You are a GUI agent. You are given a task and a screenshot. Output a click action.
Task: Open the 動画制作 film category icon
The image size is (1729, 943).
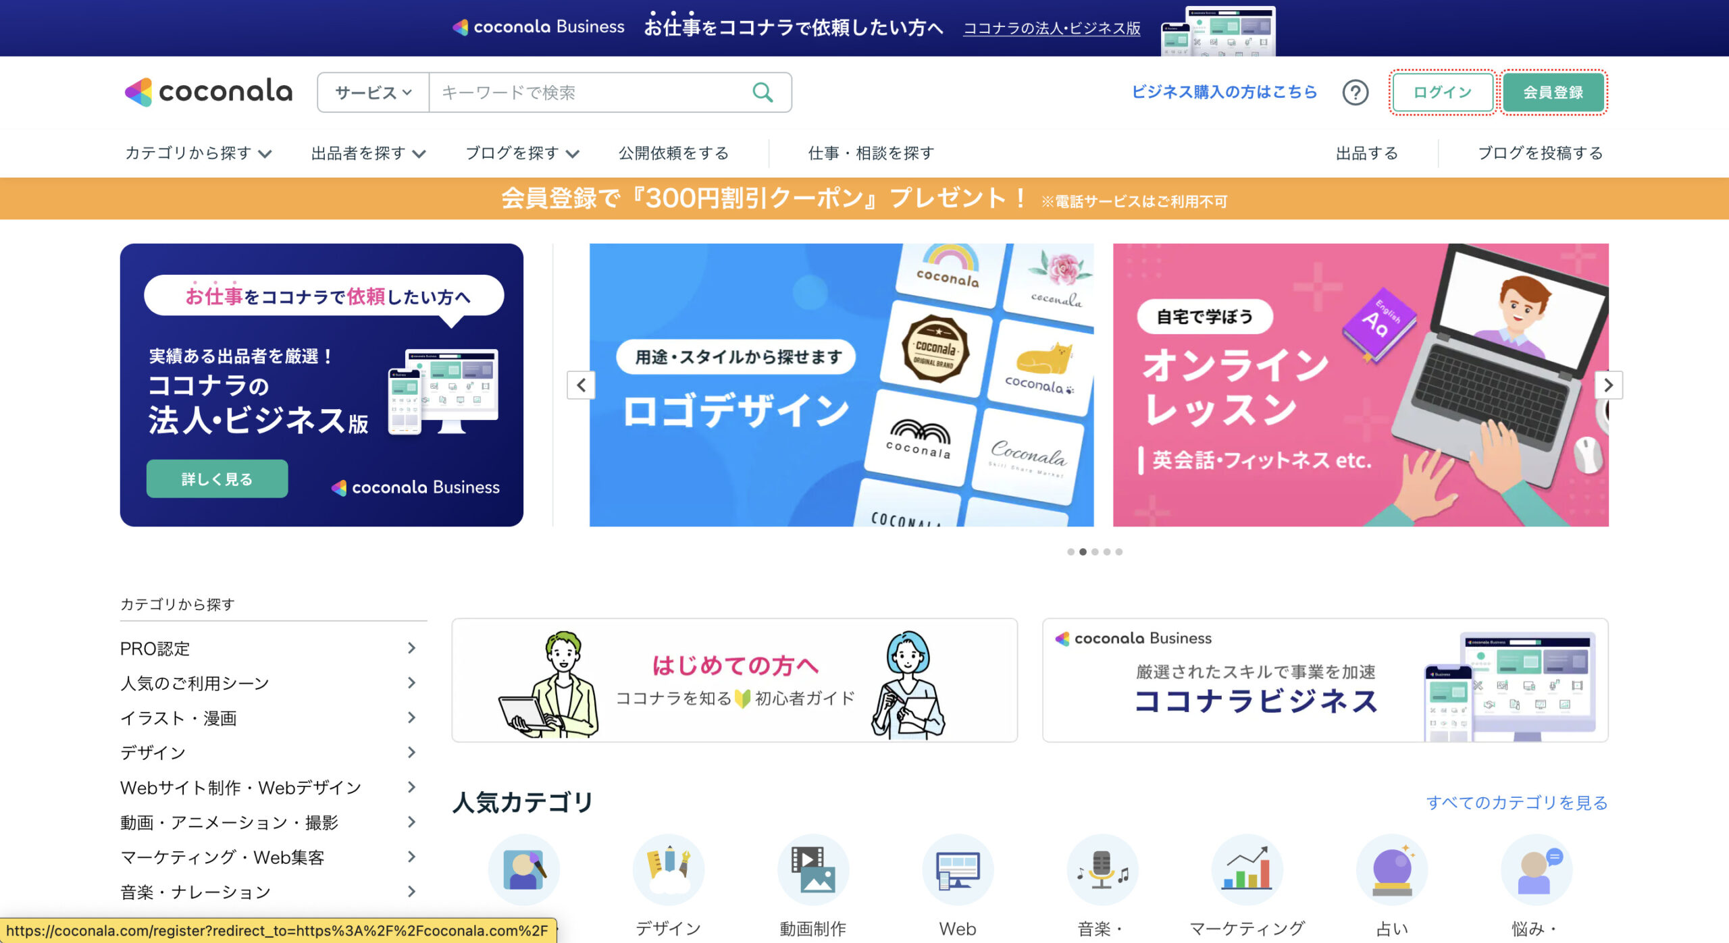[813, 869]
